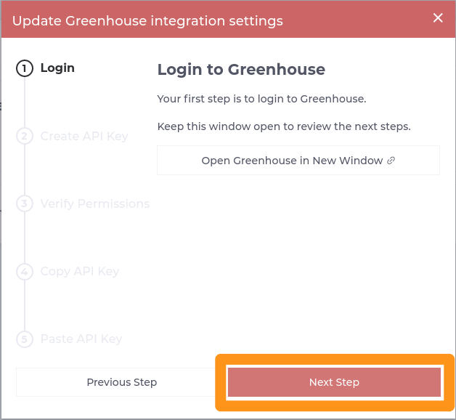Go back with Previous Step
Viewport: 456px width, 420px height.
point(121,382)
